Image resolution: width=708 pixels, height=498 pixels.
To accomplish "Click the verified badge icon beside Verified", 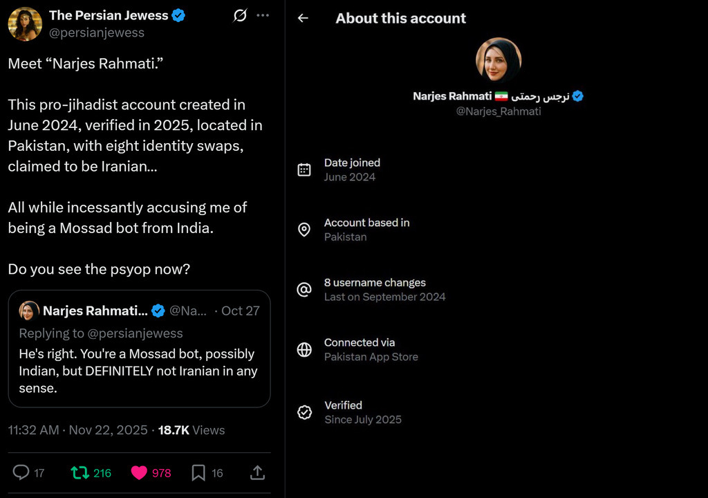I will (304, 412).
